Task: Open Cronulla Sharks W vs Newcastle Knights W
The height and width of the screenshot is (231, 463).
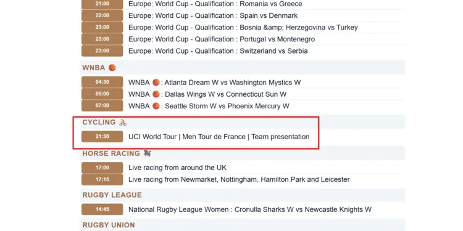Action: (250, 209)
